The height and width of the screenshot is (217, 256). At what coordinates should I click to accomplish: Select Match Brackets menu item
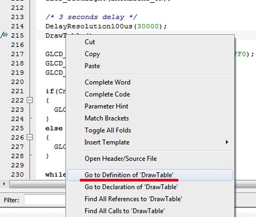click(107, 118)
